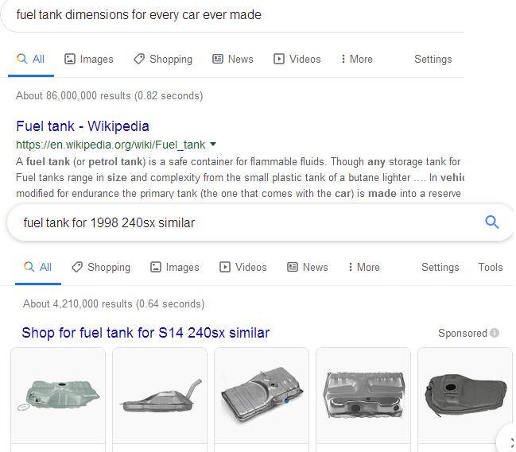The width and height of the screenshot is (516, 452).
Task: Select the All tab in upper search results
Action: pyautogui.click(x=30, y=59)
